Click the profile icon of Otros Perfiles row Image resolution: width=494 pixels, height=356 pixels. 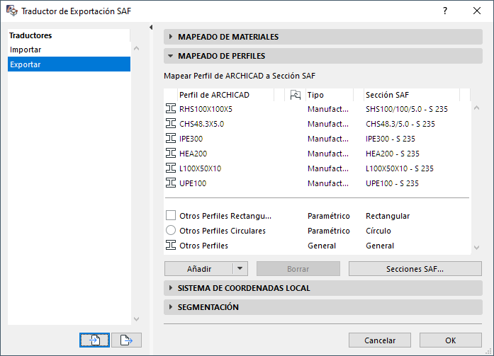point(171,246)
